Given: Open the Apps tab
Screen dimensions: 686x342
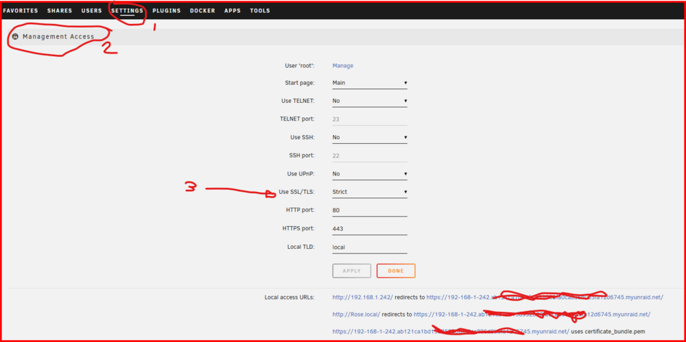Looking at the screenshot, I should pyautogui.click(x=233, y=10).
